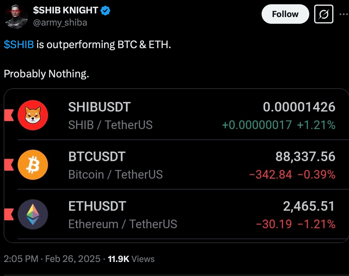
Task: Click the Ethereum diamond logo
Action: pyautogui.click(x=33, y=214)
